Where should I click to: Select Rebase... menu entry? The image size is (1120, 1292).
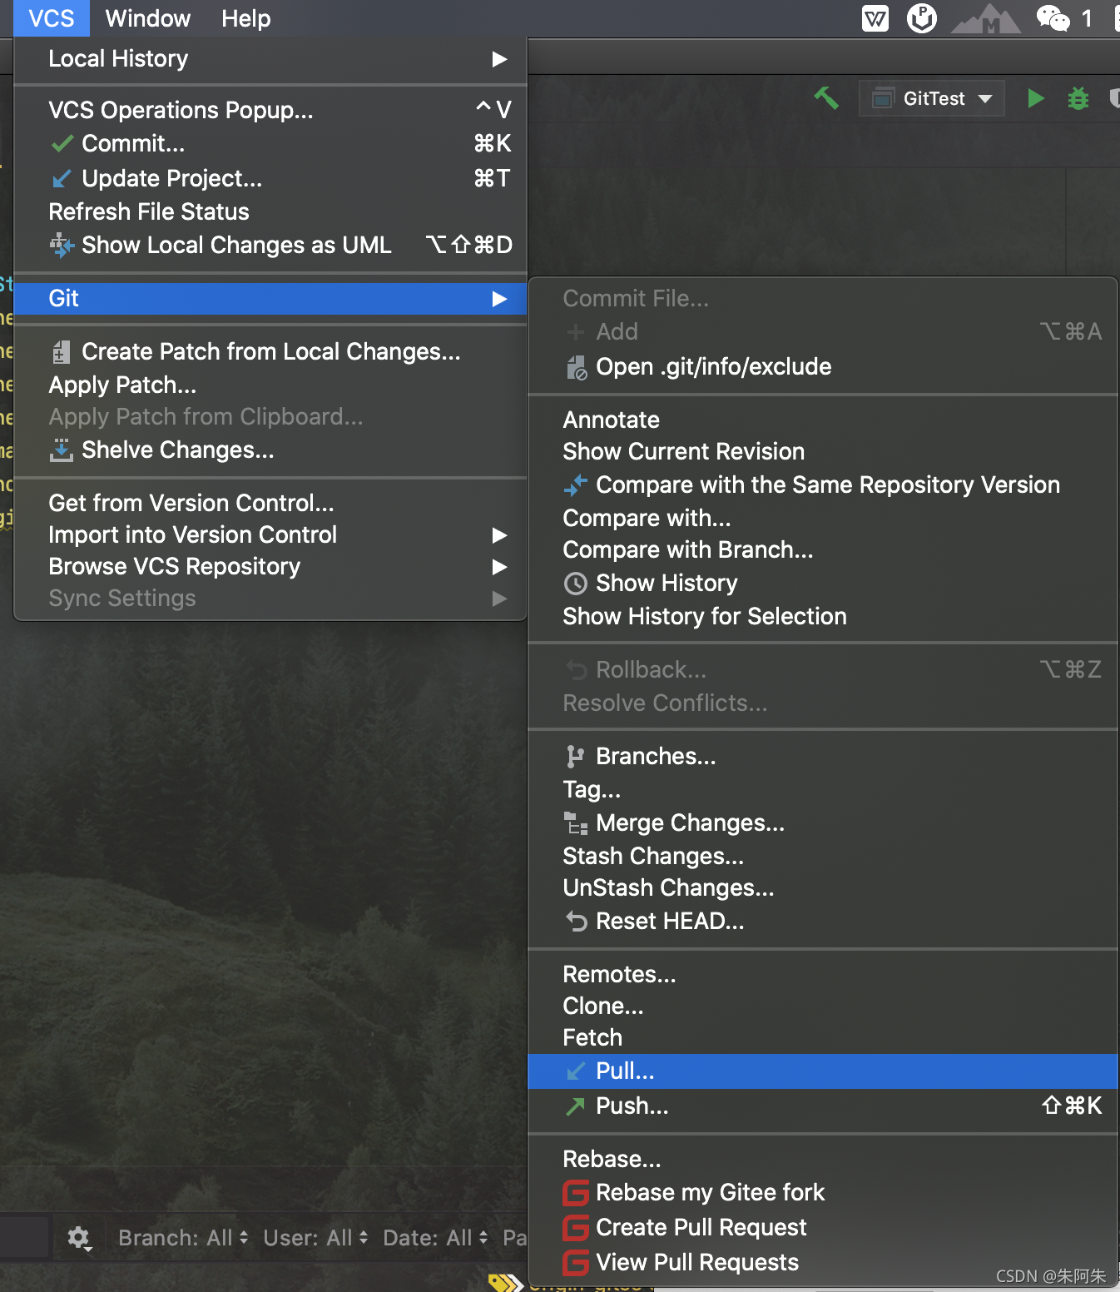pyautogui.click(x=822, y=1159)
